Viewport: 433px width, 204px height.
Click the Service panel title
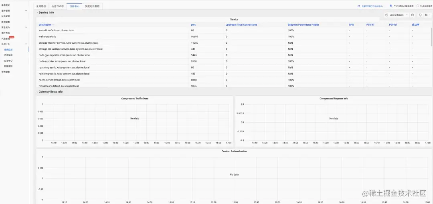coord(234,19)
